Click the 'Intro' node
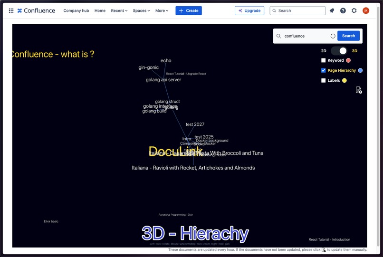The width and height of the screenshot is (383, 257). (187, 139)
